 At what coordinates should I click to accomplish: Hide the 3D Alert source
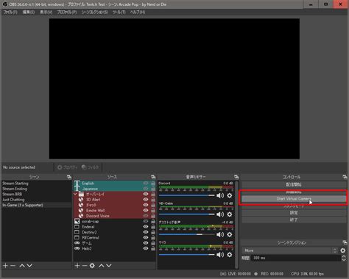tap(146, 200)
